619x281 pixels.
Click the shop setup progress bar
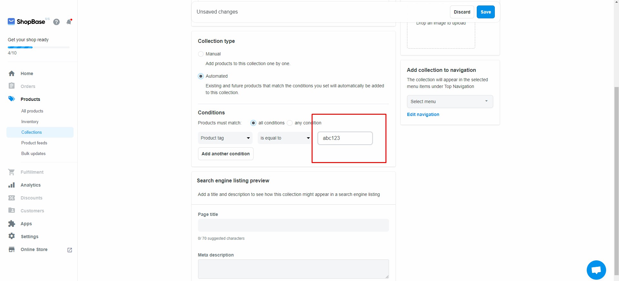coord(39,47)
